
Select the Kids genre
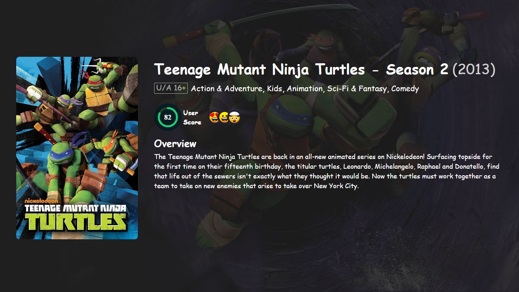[273, 88]
